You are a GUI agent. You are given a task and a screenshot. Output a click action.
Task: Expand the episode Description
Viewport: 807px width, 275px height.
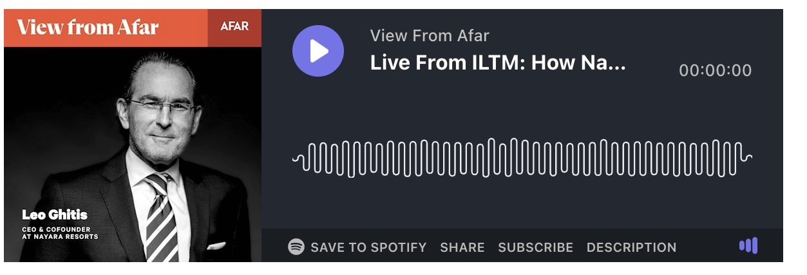coord(632,247)
